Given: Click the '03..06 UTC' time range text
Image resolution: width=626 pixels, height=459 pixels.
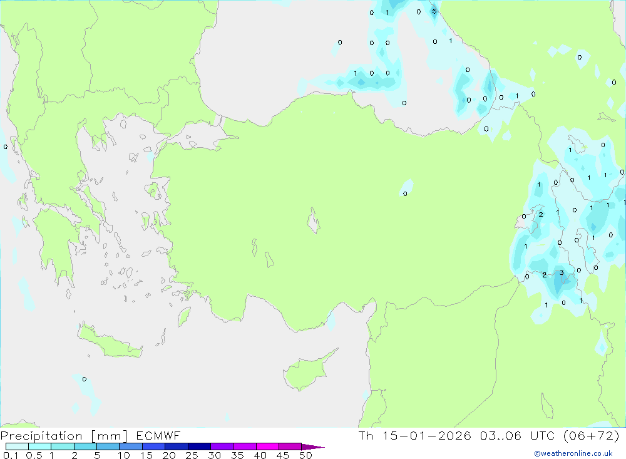Looking at the screenshot, I should click(517, 435).
